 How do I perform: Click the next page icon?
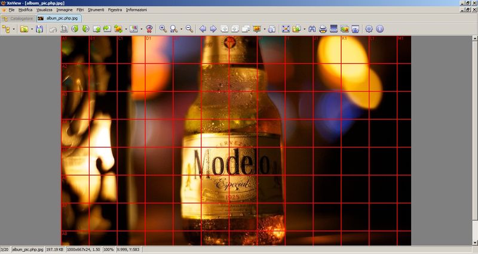tap(235, 29)
